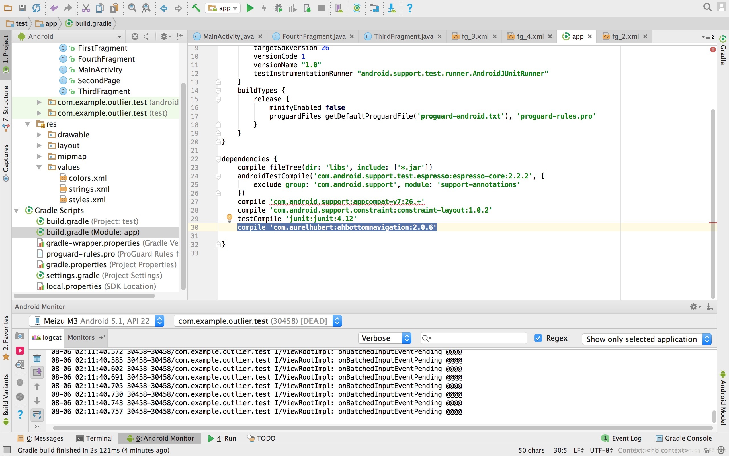Collapse the res folder
This screenshot has height=456, width=729.
tap(28, 124)
